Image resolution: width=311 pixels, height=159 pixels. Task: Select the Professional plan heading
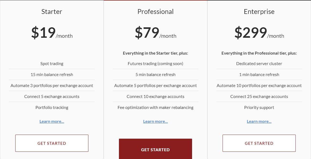coord(155,12)
